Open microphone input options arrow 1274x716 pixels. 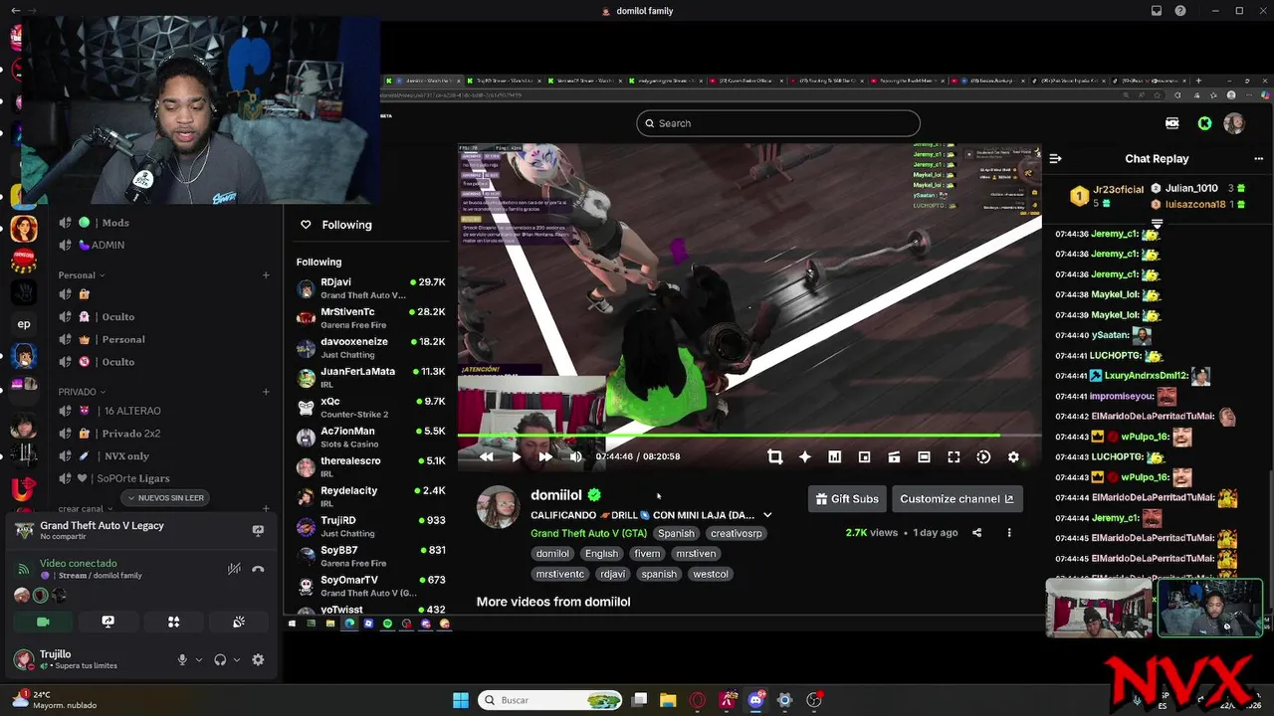pos(199,659)
